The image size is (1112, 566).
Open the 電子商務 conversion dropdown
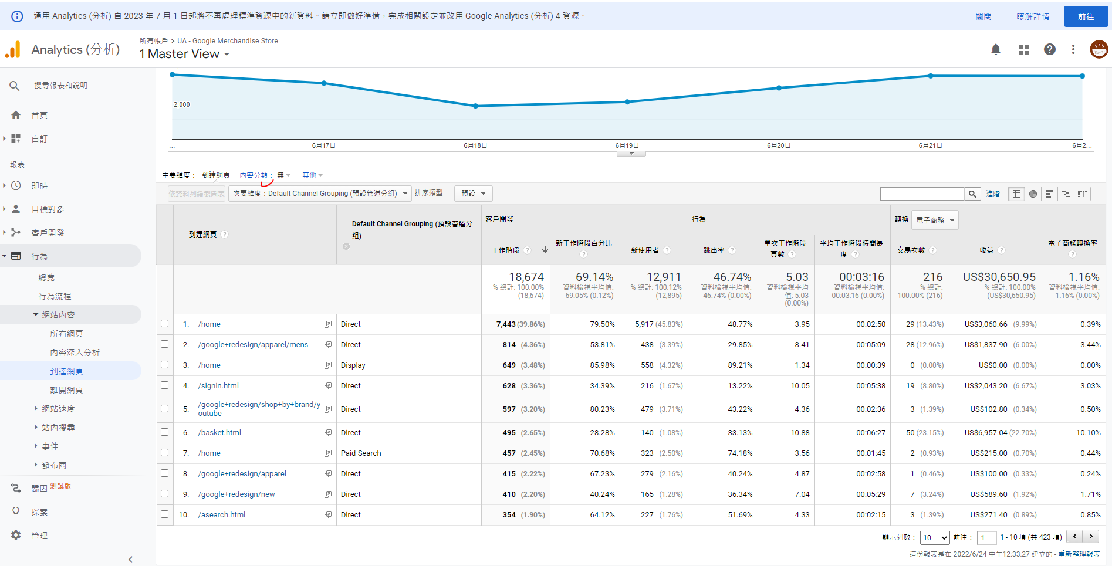[x=935, y=221]
